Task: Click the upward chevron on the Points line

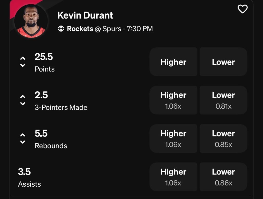Action: pyautogui.click(x=23, y=58)
